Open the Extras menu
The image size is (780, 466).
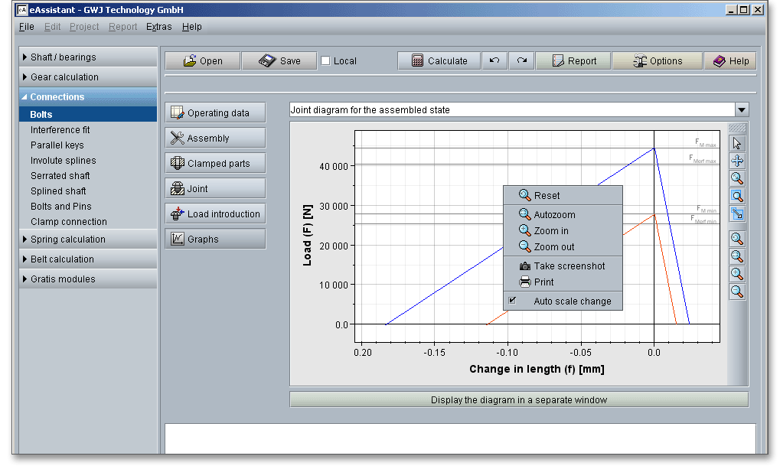159,27
